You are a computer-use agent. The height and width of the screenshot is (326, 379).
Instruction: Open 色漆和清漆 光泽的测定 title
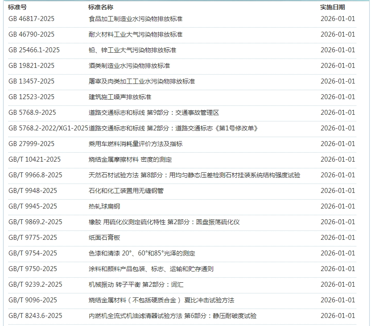[x=142, y=253]
